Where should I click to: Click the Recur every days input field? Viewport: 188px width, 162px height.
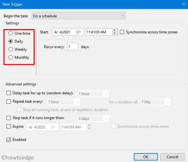click(73, 47)
